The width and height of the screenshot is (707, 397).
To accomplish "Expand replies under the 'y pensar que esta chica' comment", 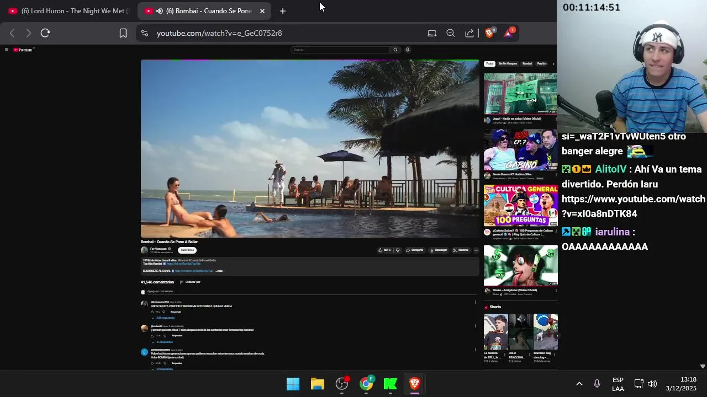I will (162, 342).
